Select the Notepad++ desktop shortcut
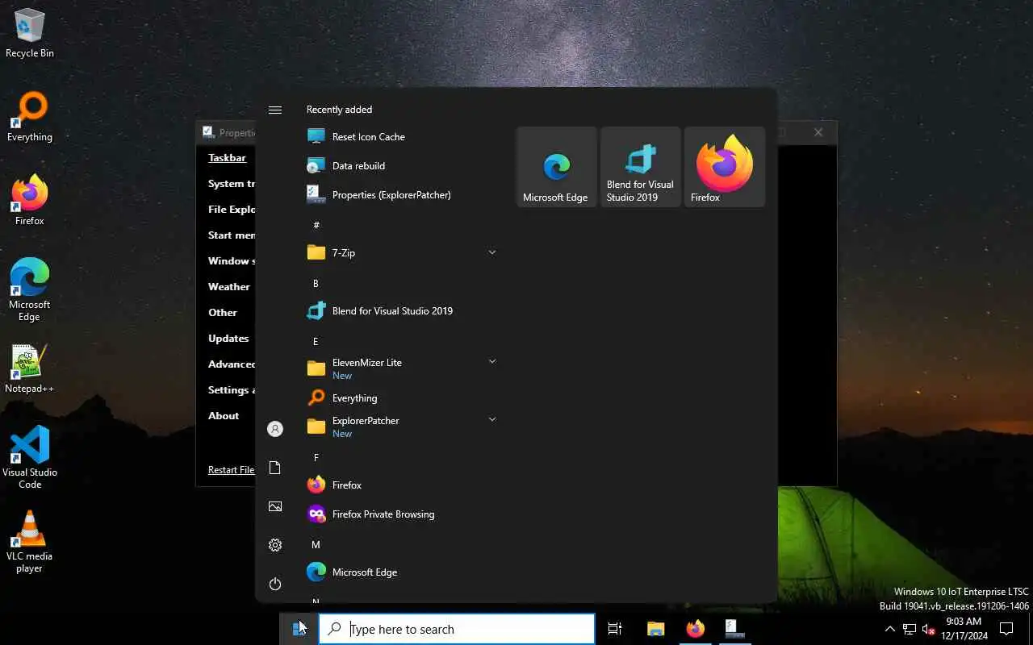1033x645 pixels. click(x=30, y=369)
